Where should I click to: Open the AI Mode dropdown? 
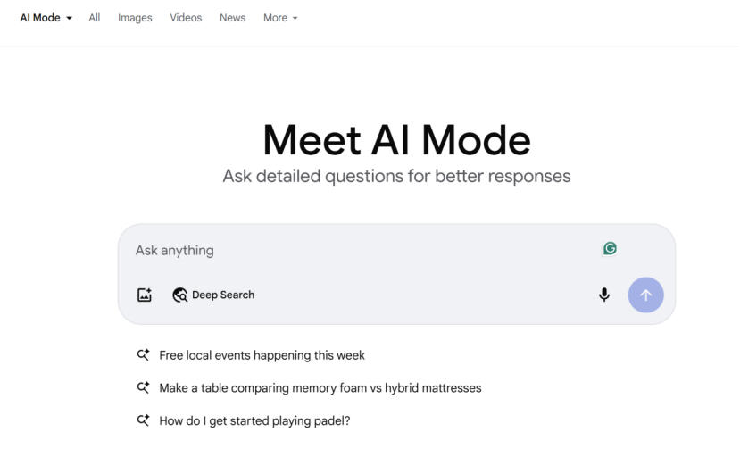coord(46,18)
